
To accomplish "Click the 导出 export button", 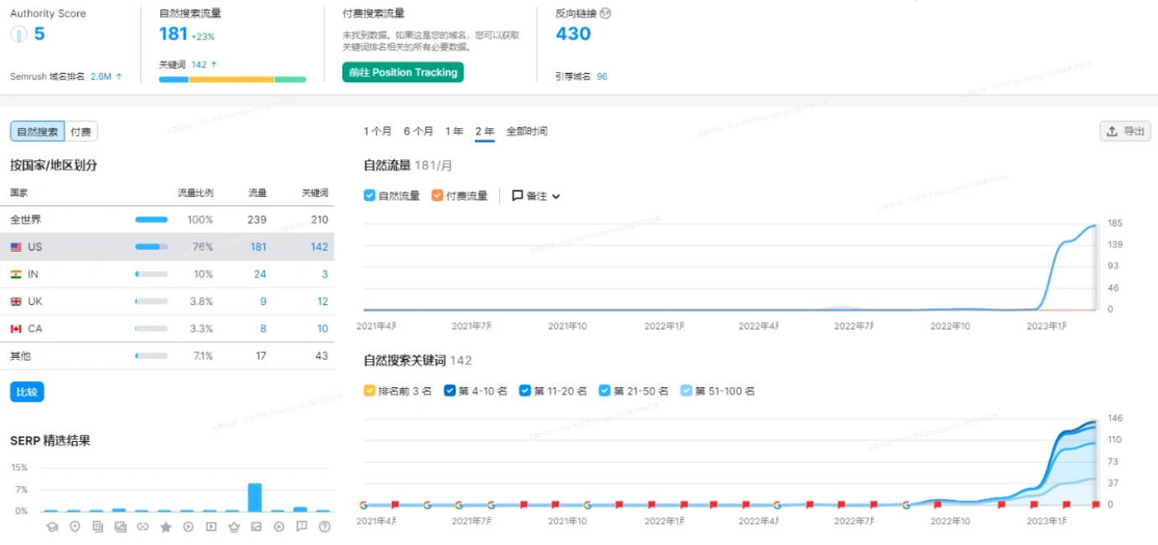I will 1125,131.
